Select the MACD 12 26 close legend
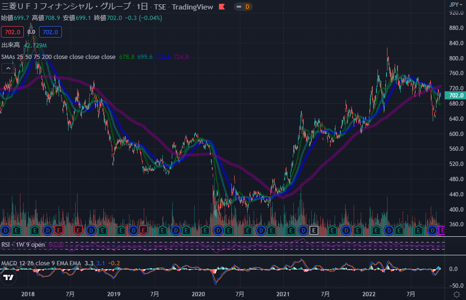The height and width of the screenshot is (300, 466). [41, 263]
